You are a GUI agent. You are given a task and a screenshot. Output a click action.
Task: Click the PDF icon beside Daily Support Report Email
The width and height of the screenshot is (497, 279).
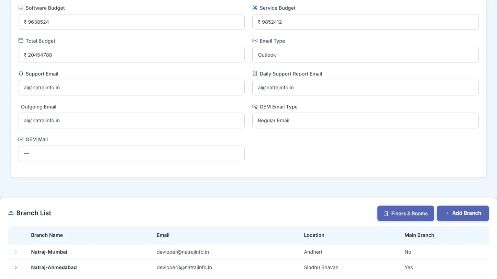coord(255,74)
